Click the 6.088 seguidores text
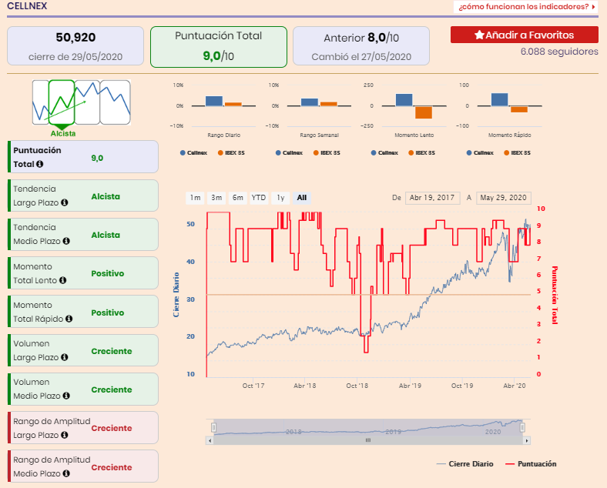This screenshot has height=488, width=607. (x=559, y=52)
